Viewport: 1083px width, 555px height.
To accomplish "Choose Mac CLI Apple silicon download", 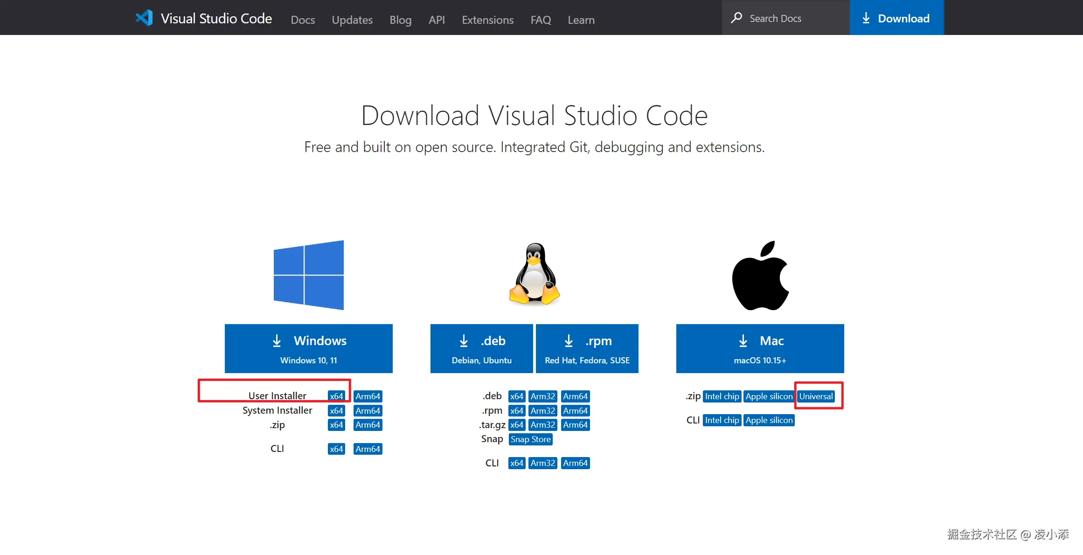I will coord(769,420).
